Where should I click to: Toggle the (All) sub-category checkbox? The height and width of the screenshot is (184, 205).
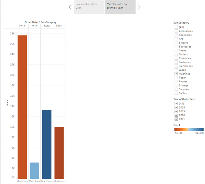tap(176, 27)
